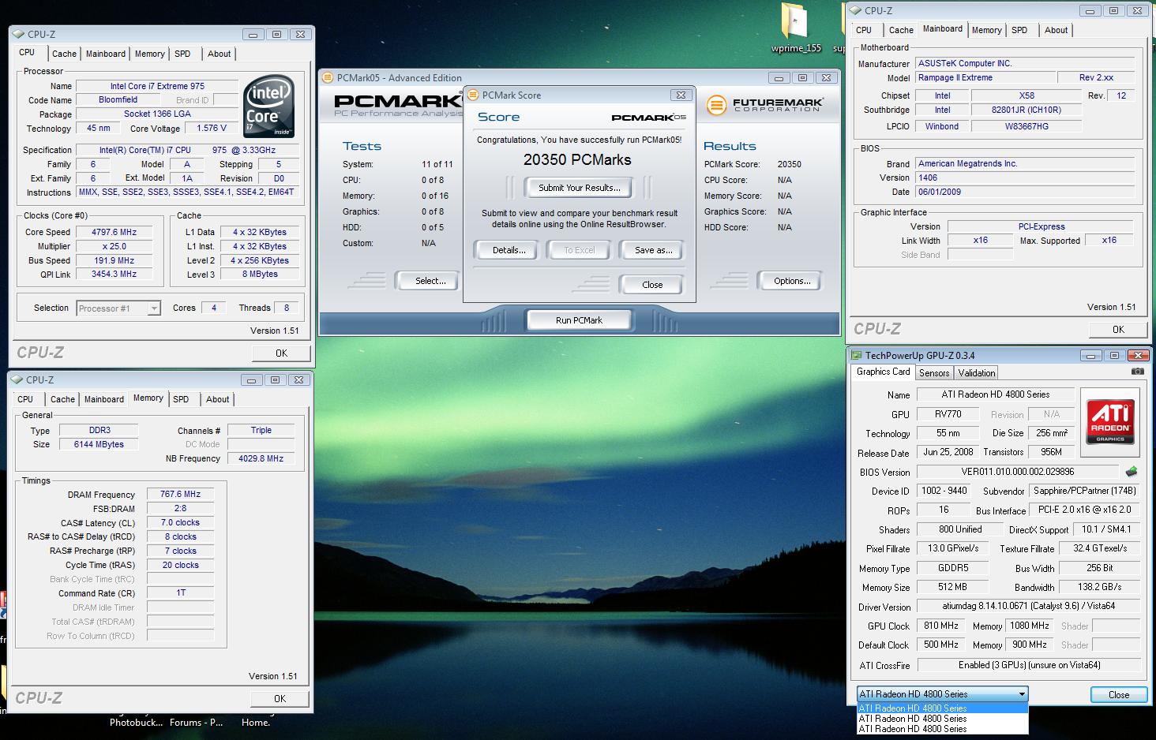Close the PCMark Score dialog via Close button
This screenshot has height=740, width=1156.
tap(652, 285)
